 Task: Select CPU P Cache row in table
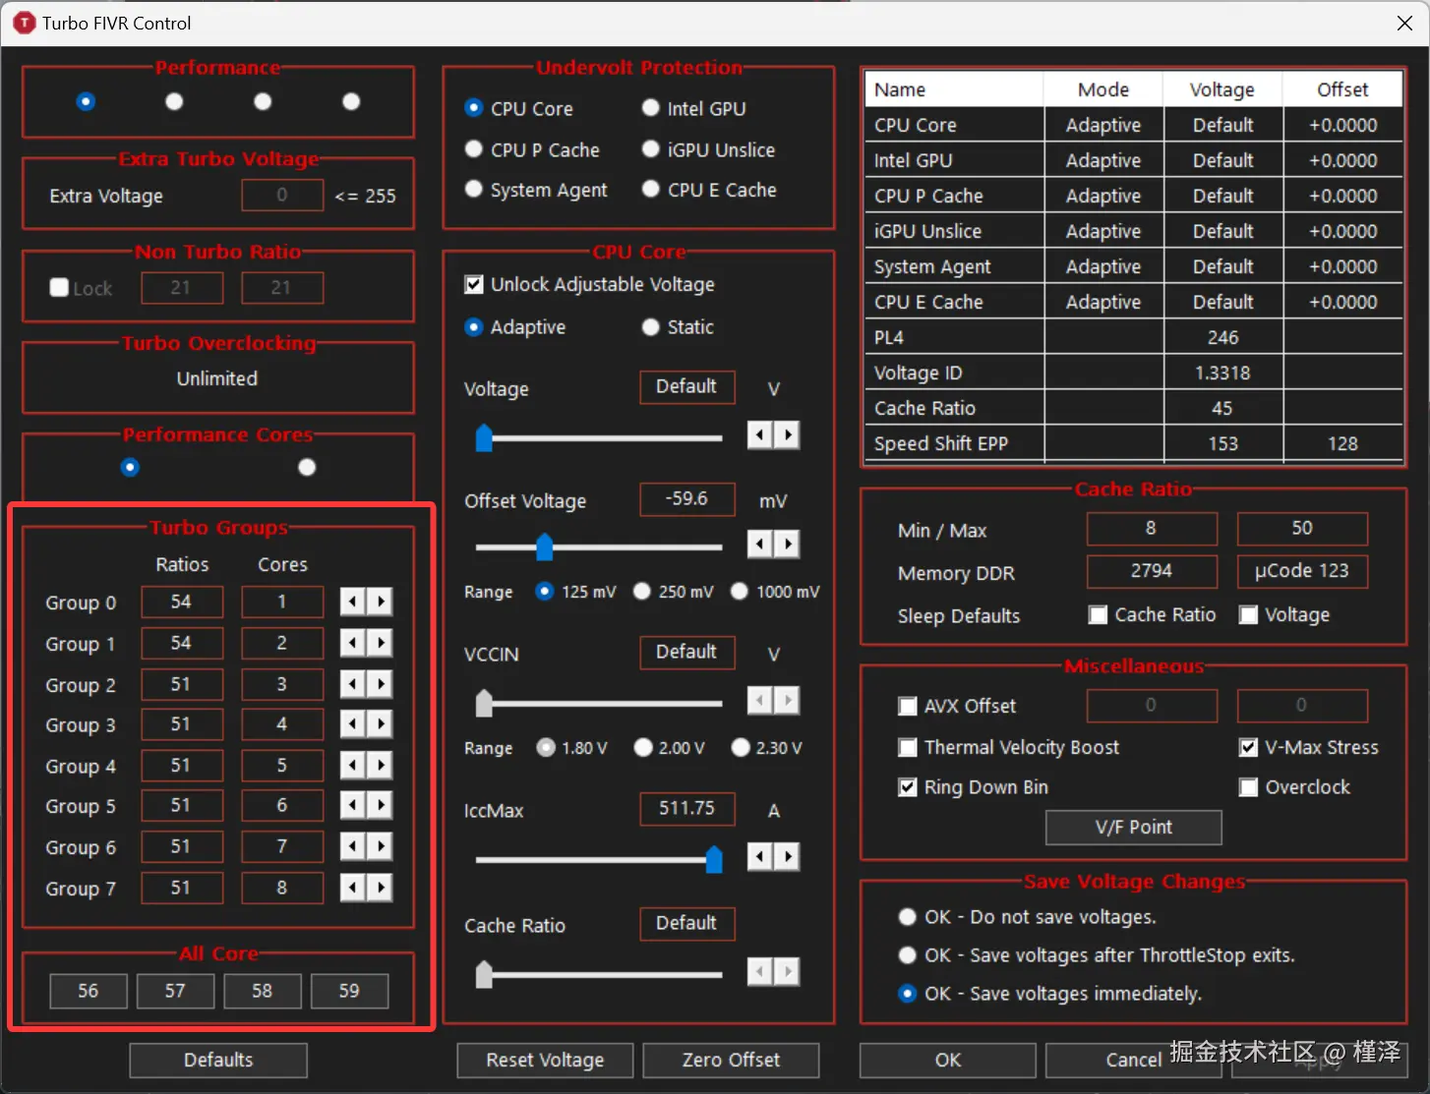click(x=1134, y=196)
